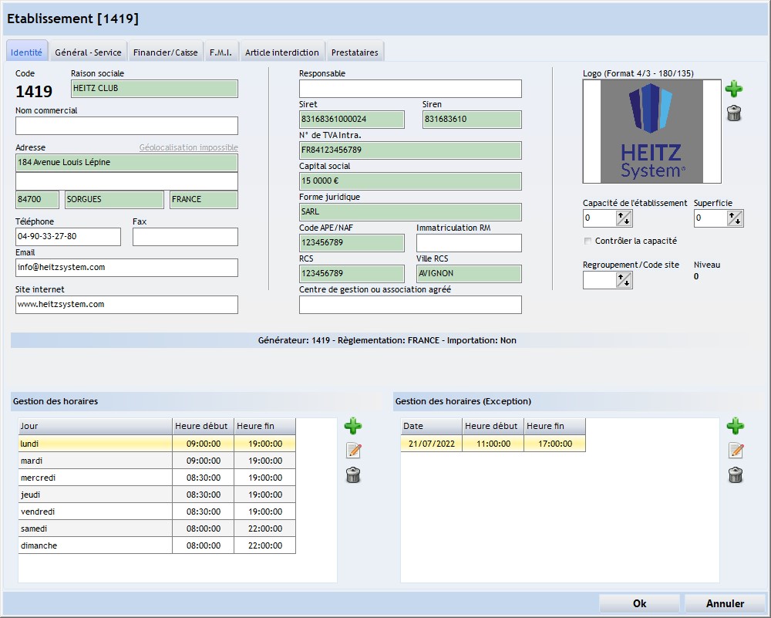The width and height of the screenshot is (771, 618).
Task: Edit the selected schedule exception
Action: (736, 451)
